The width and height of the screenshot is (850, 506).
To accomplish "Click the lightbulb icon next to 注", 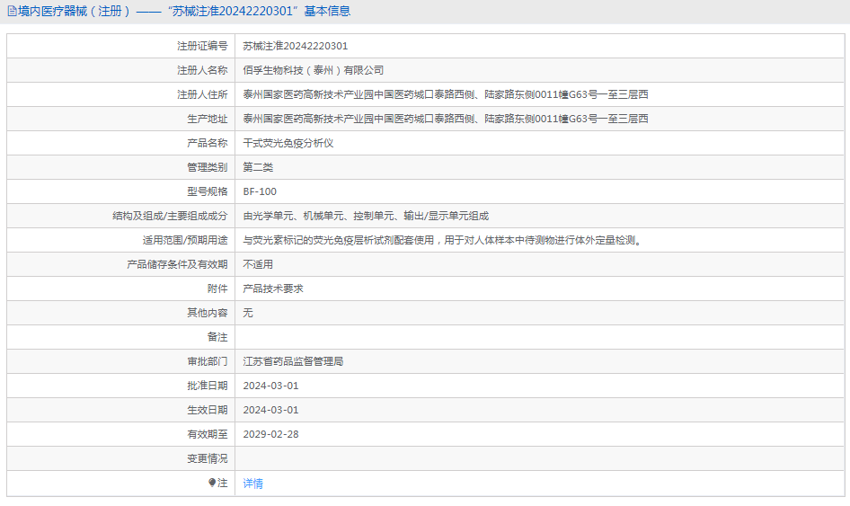I will click(212, 482).
